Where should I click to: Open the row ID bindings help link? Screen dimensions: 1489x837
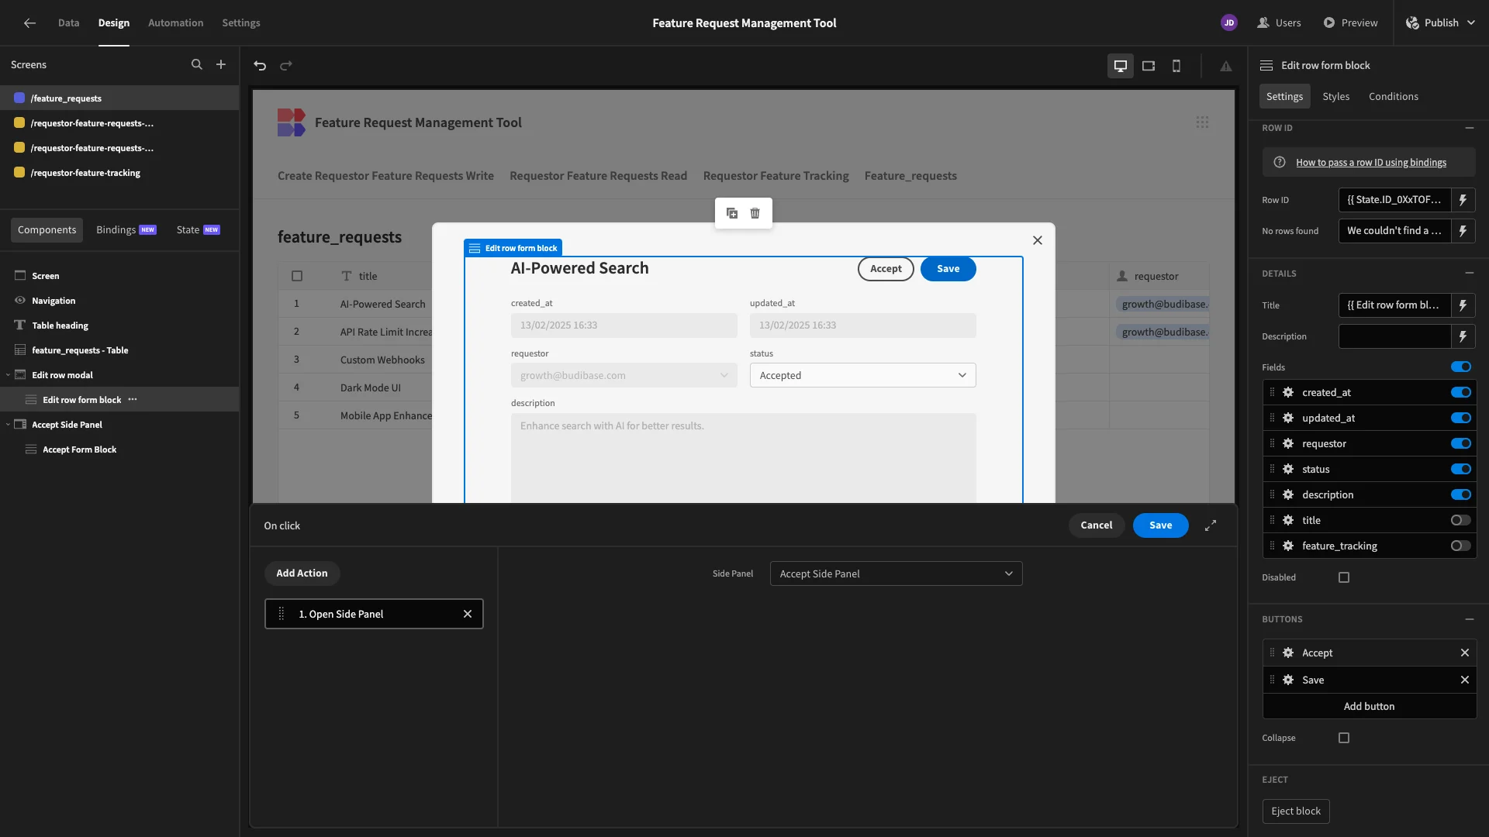1370,162
